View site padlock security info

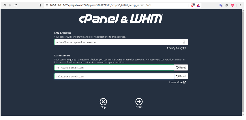47,5
